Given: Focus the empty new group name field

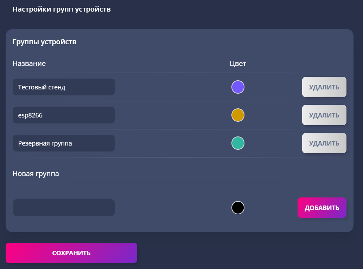Looking at the screenshot, I should (x=64, y=208).
